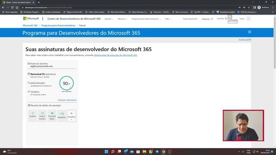
Task: Open Meus Concursos bookmark
Action: click(180, 12)
